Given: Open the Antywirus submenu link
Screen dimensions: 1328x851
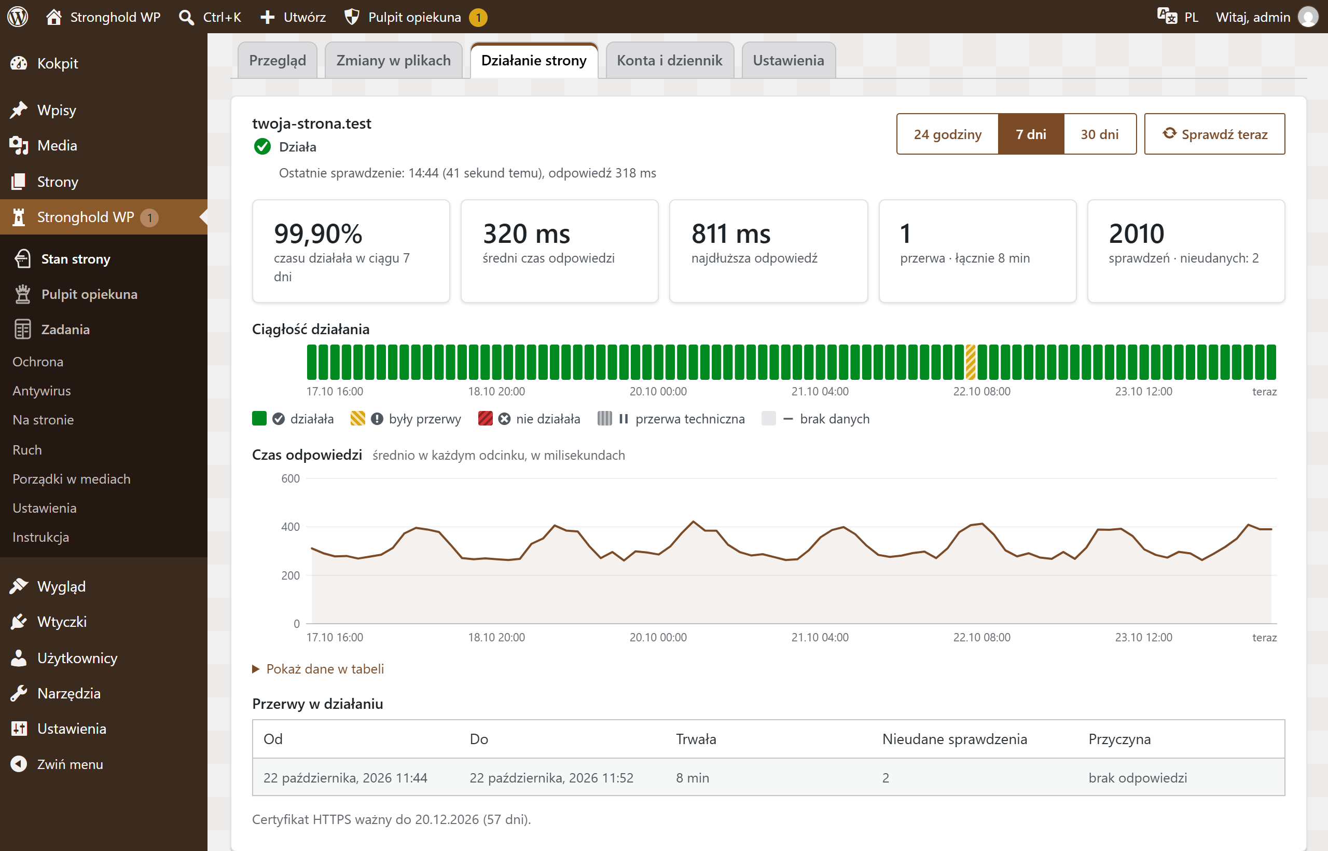Looking at the screenshot, I should coord(42,390).
